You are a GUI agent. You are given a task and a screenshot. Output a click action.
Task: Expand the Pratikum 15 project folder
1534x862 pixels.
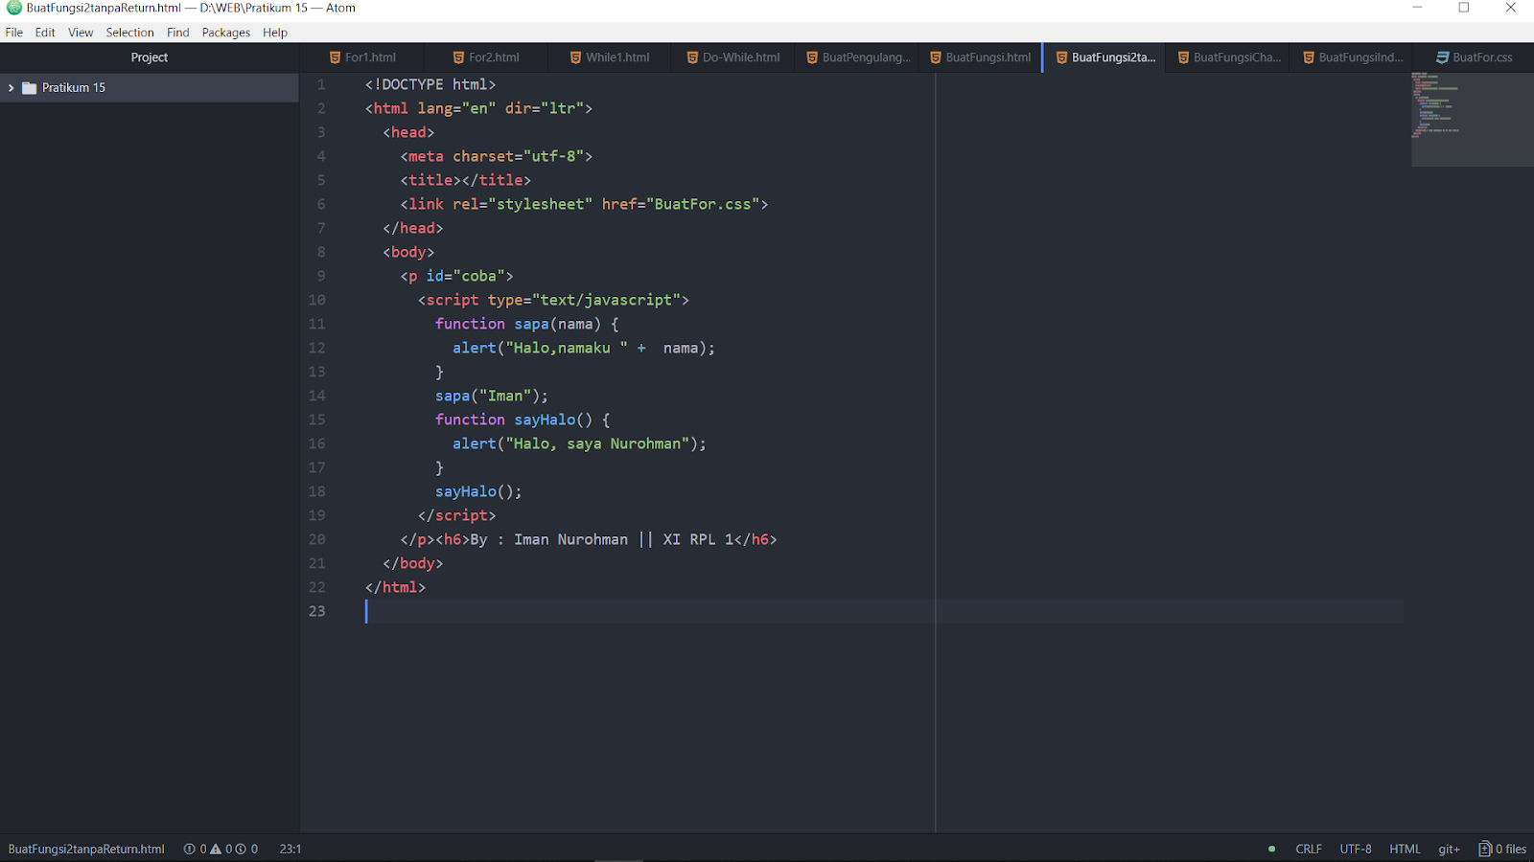[x=12, y=87]
